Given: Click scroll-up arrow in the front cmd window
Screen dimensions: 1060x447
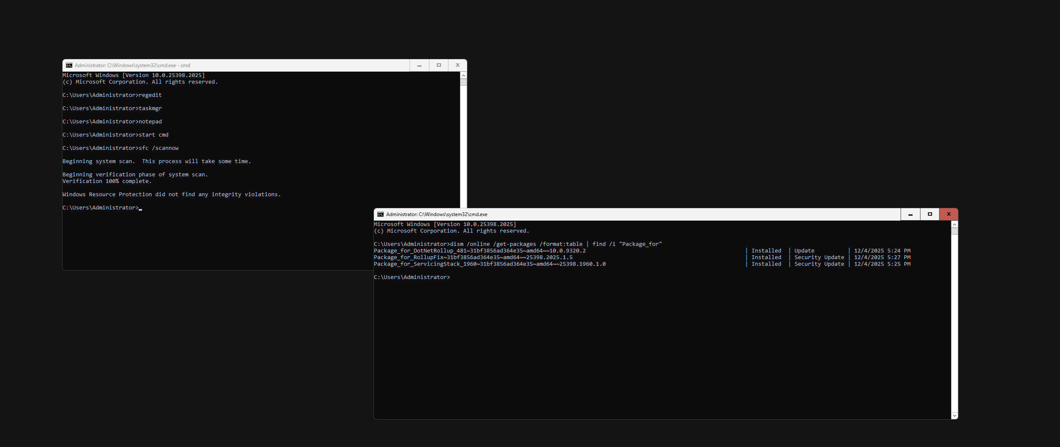Looking at the screenshot, I should coord(954,224).
